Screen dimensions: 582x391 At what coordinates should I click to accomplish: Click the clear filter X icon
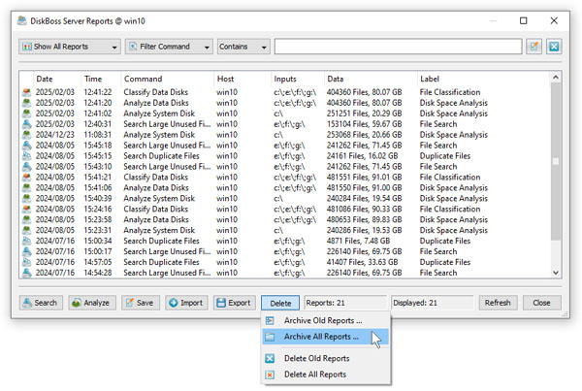click(x=554, y=47)
